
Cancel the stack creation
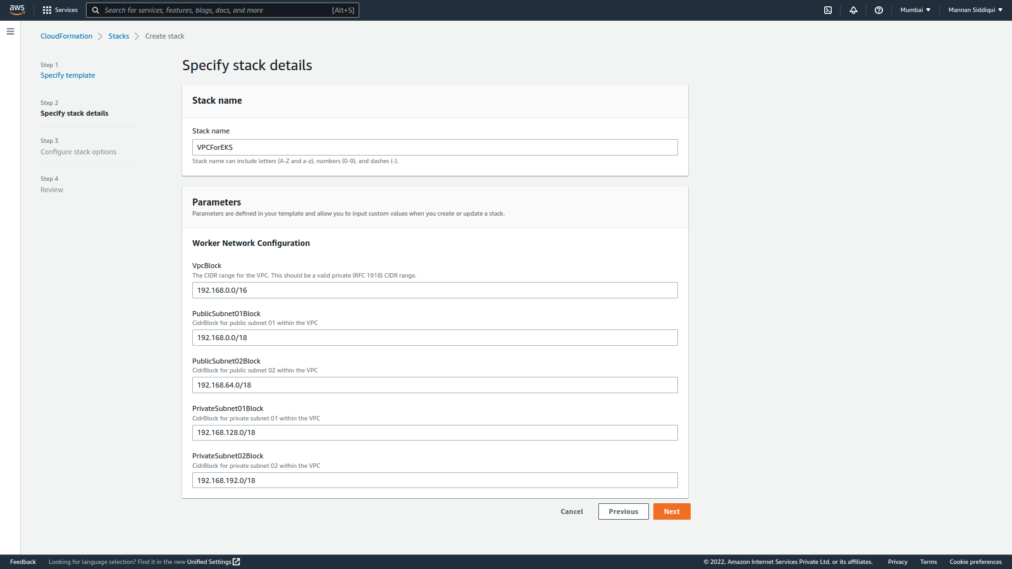click(x=571, y=511)
